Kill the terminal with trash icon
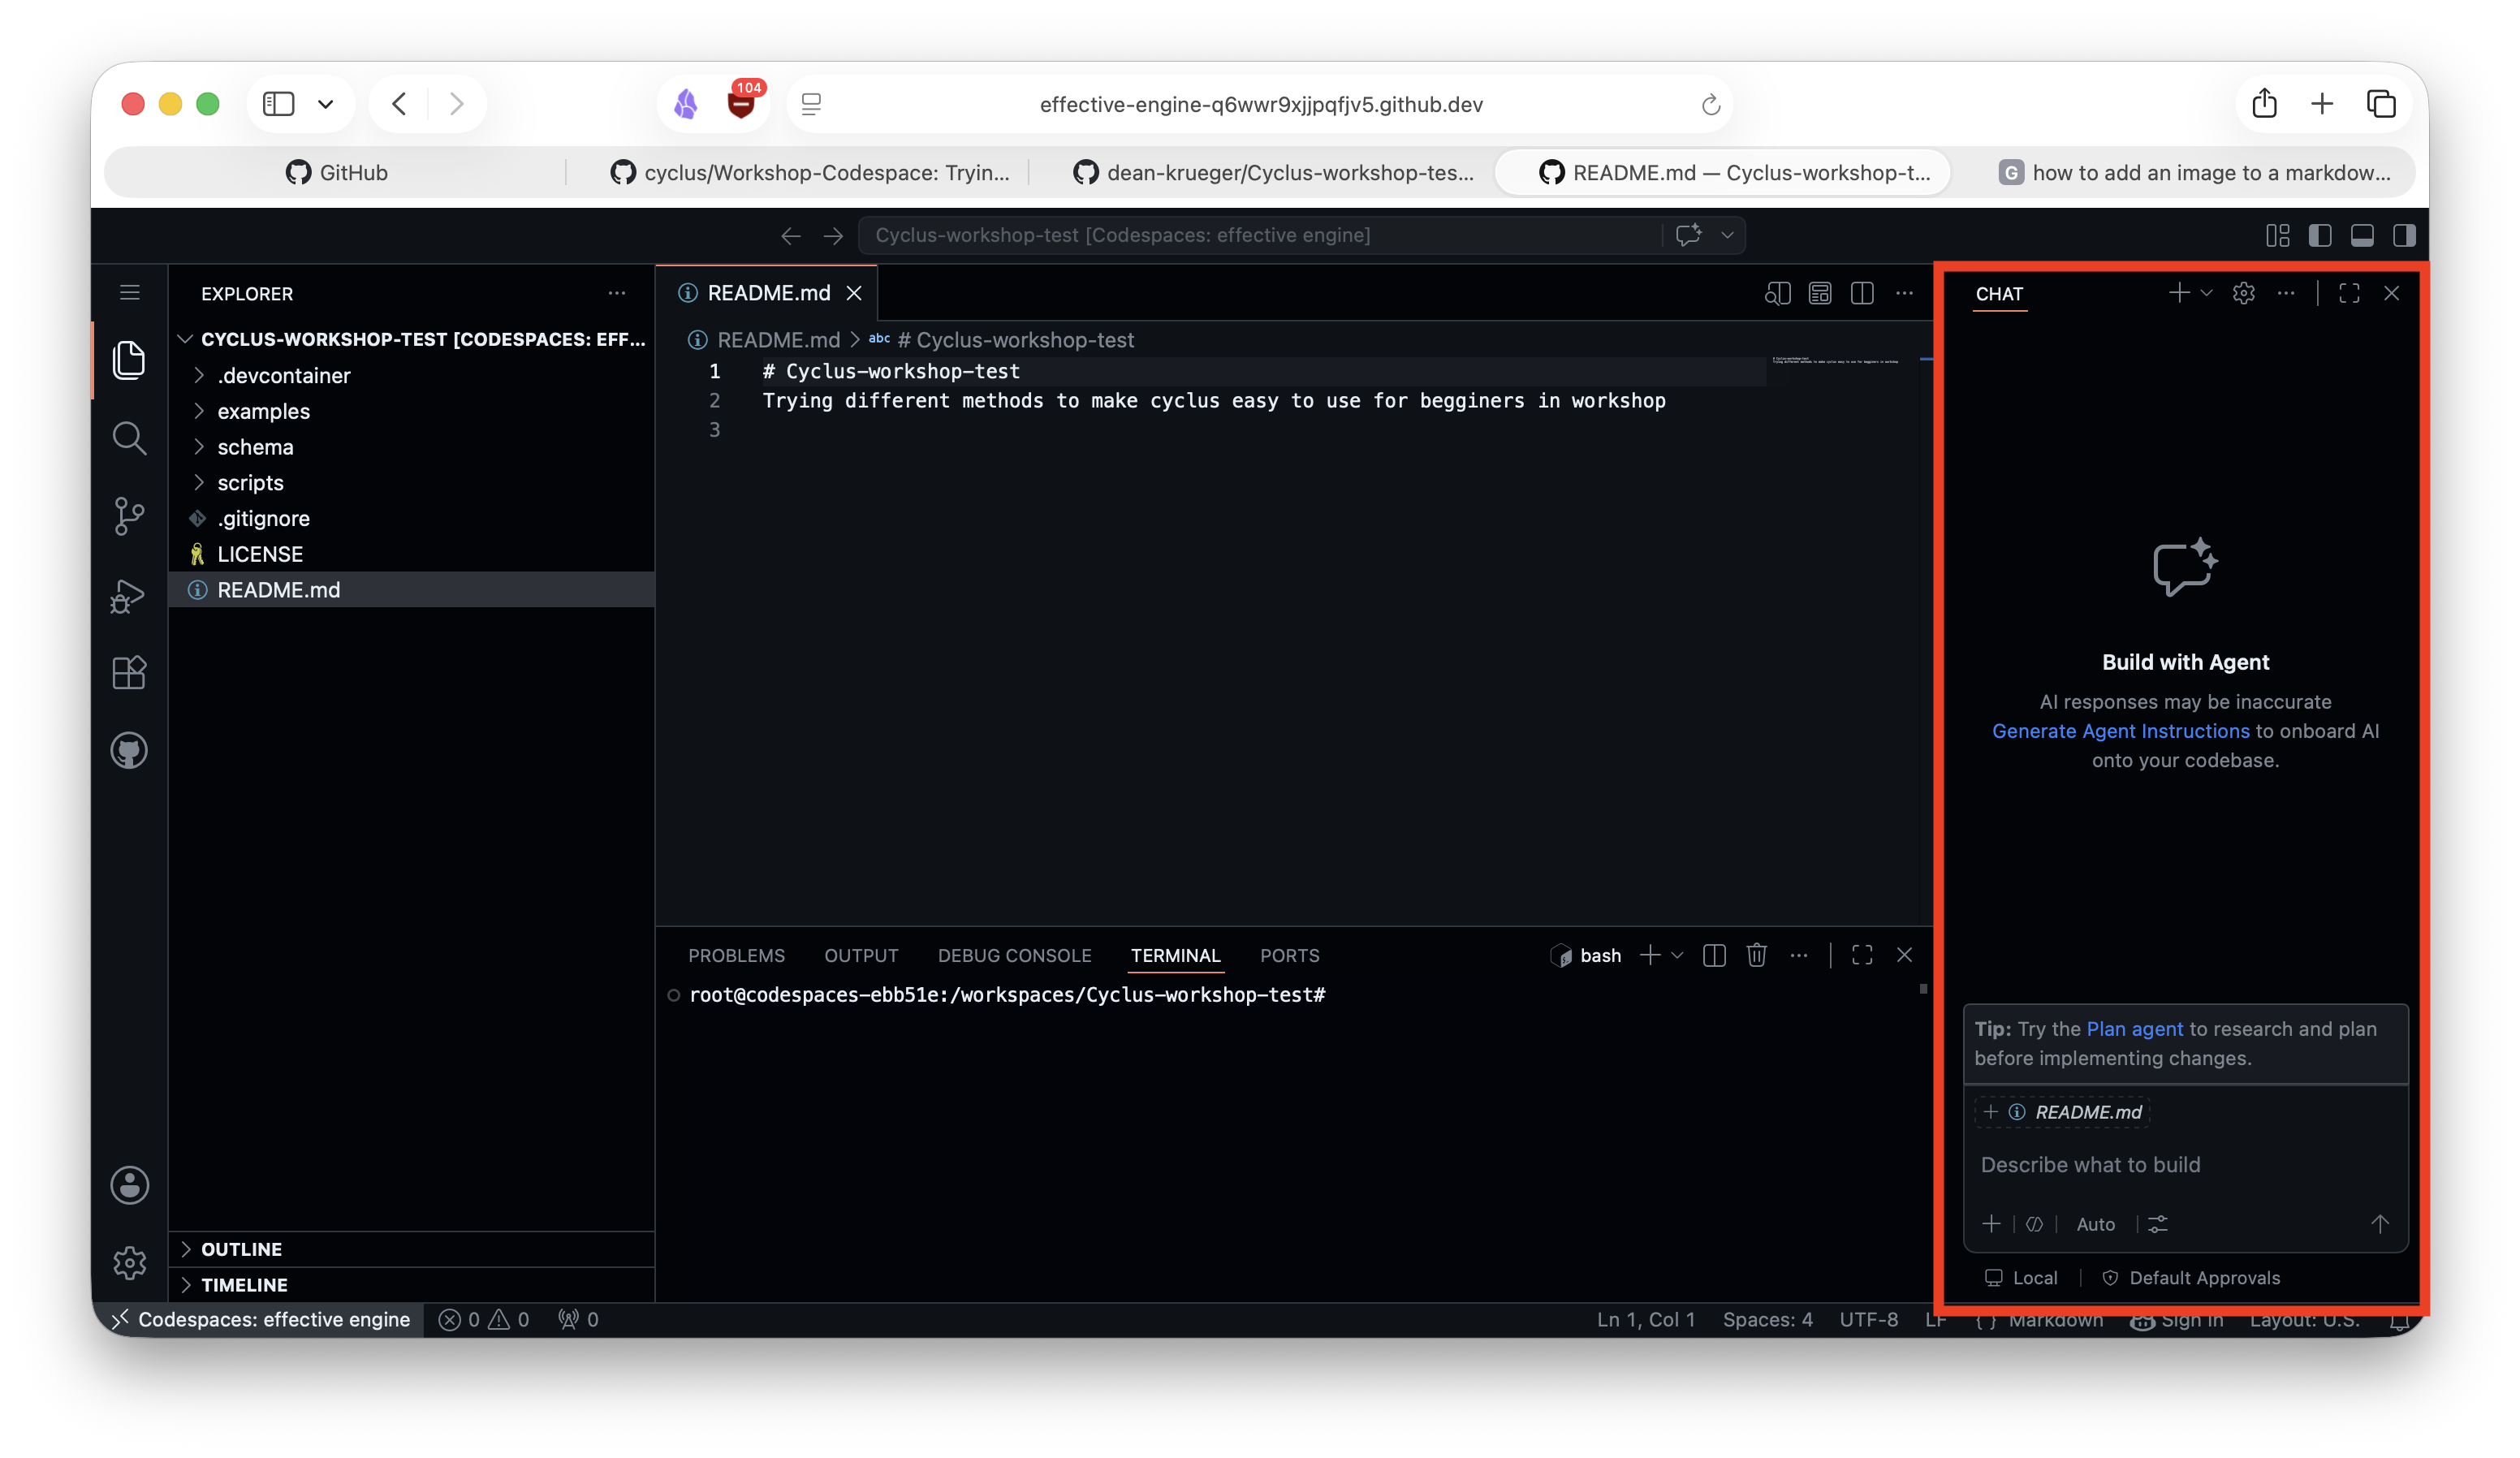Screen dimensions: 2520x1458 coord(1756,955)
